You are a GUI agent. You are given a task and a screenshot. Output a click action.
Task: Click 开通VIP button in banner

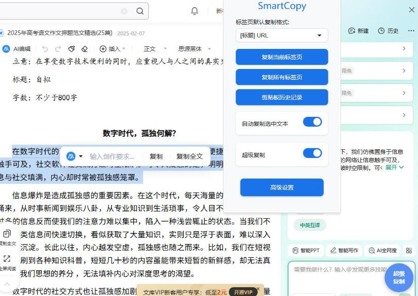243,292
